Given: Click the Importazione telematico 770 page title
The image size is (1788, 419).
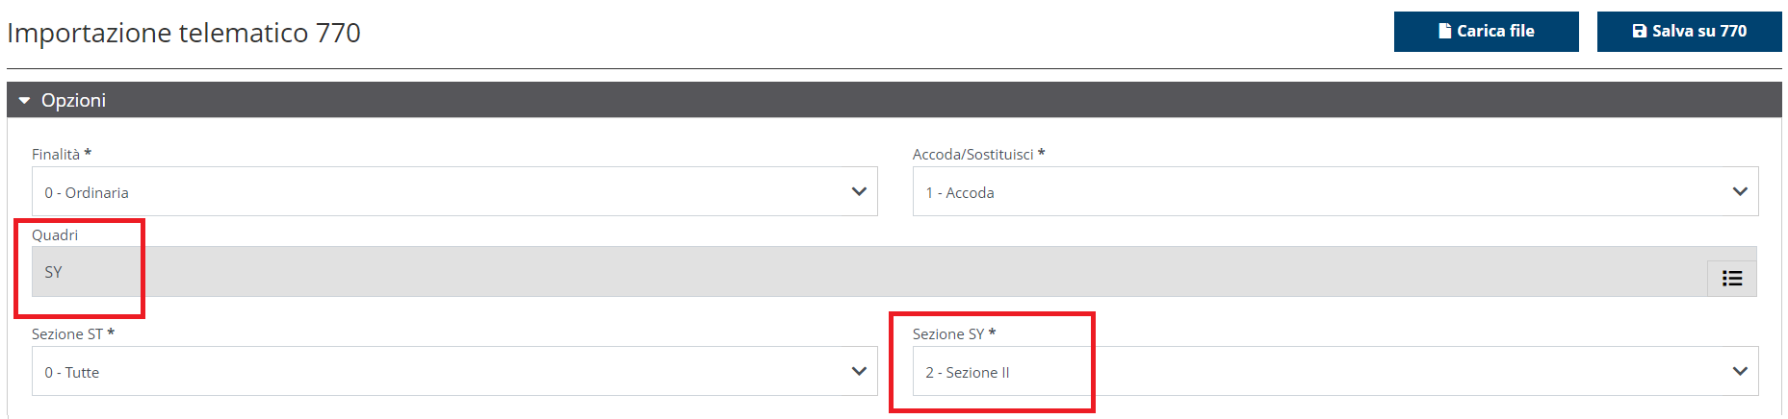Looking at the screenshot, I should 184,33.
